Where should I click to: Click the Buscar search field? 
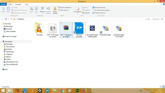tap(158, 19)
